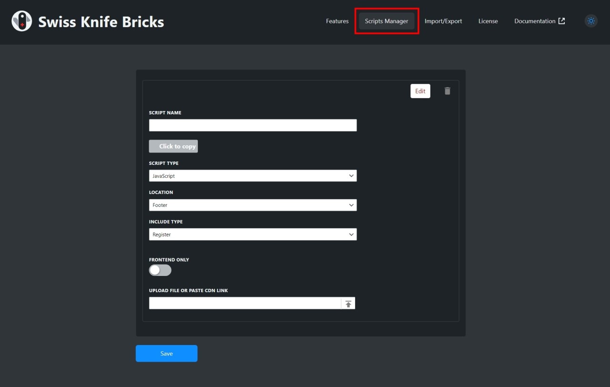
Task: Click the upload arrow icon button
Action: (x=348, y=304)
